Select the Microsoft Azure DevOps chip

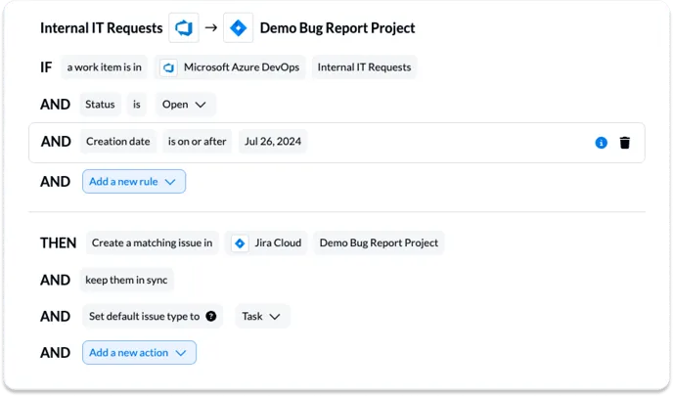pos(230,67)
